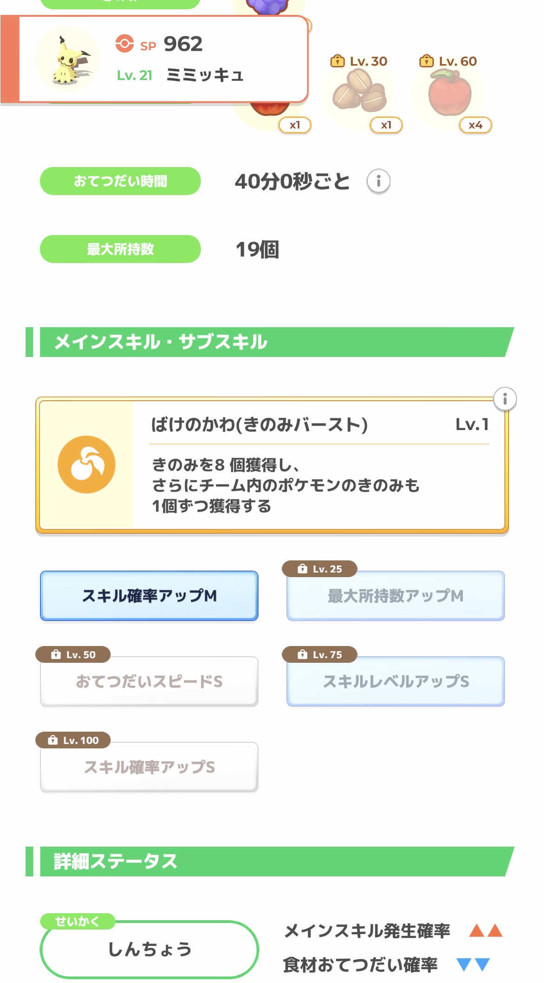Tap the しんちょう nature button
Image resolution: width=544 pixels, height=983 pixels.
click(149, 949)
